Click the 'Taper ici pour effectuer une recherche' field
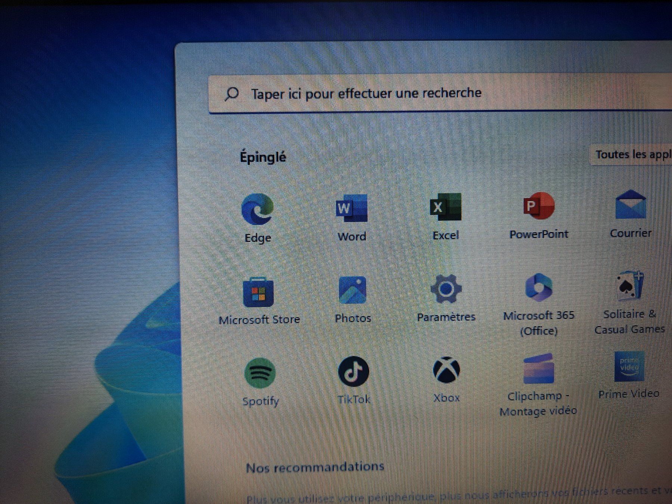 [440, 93]
